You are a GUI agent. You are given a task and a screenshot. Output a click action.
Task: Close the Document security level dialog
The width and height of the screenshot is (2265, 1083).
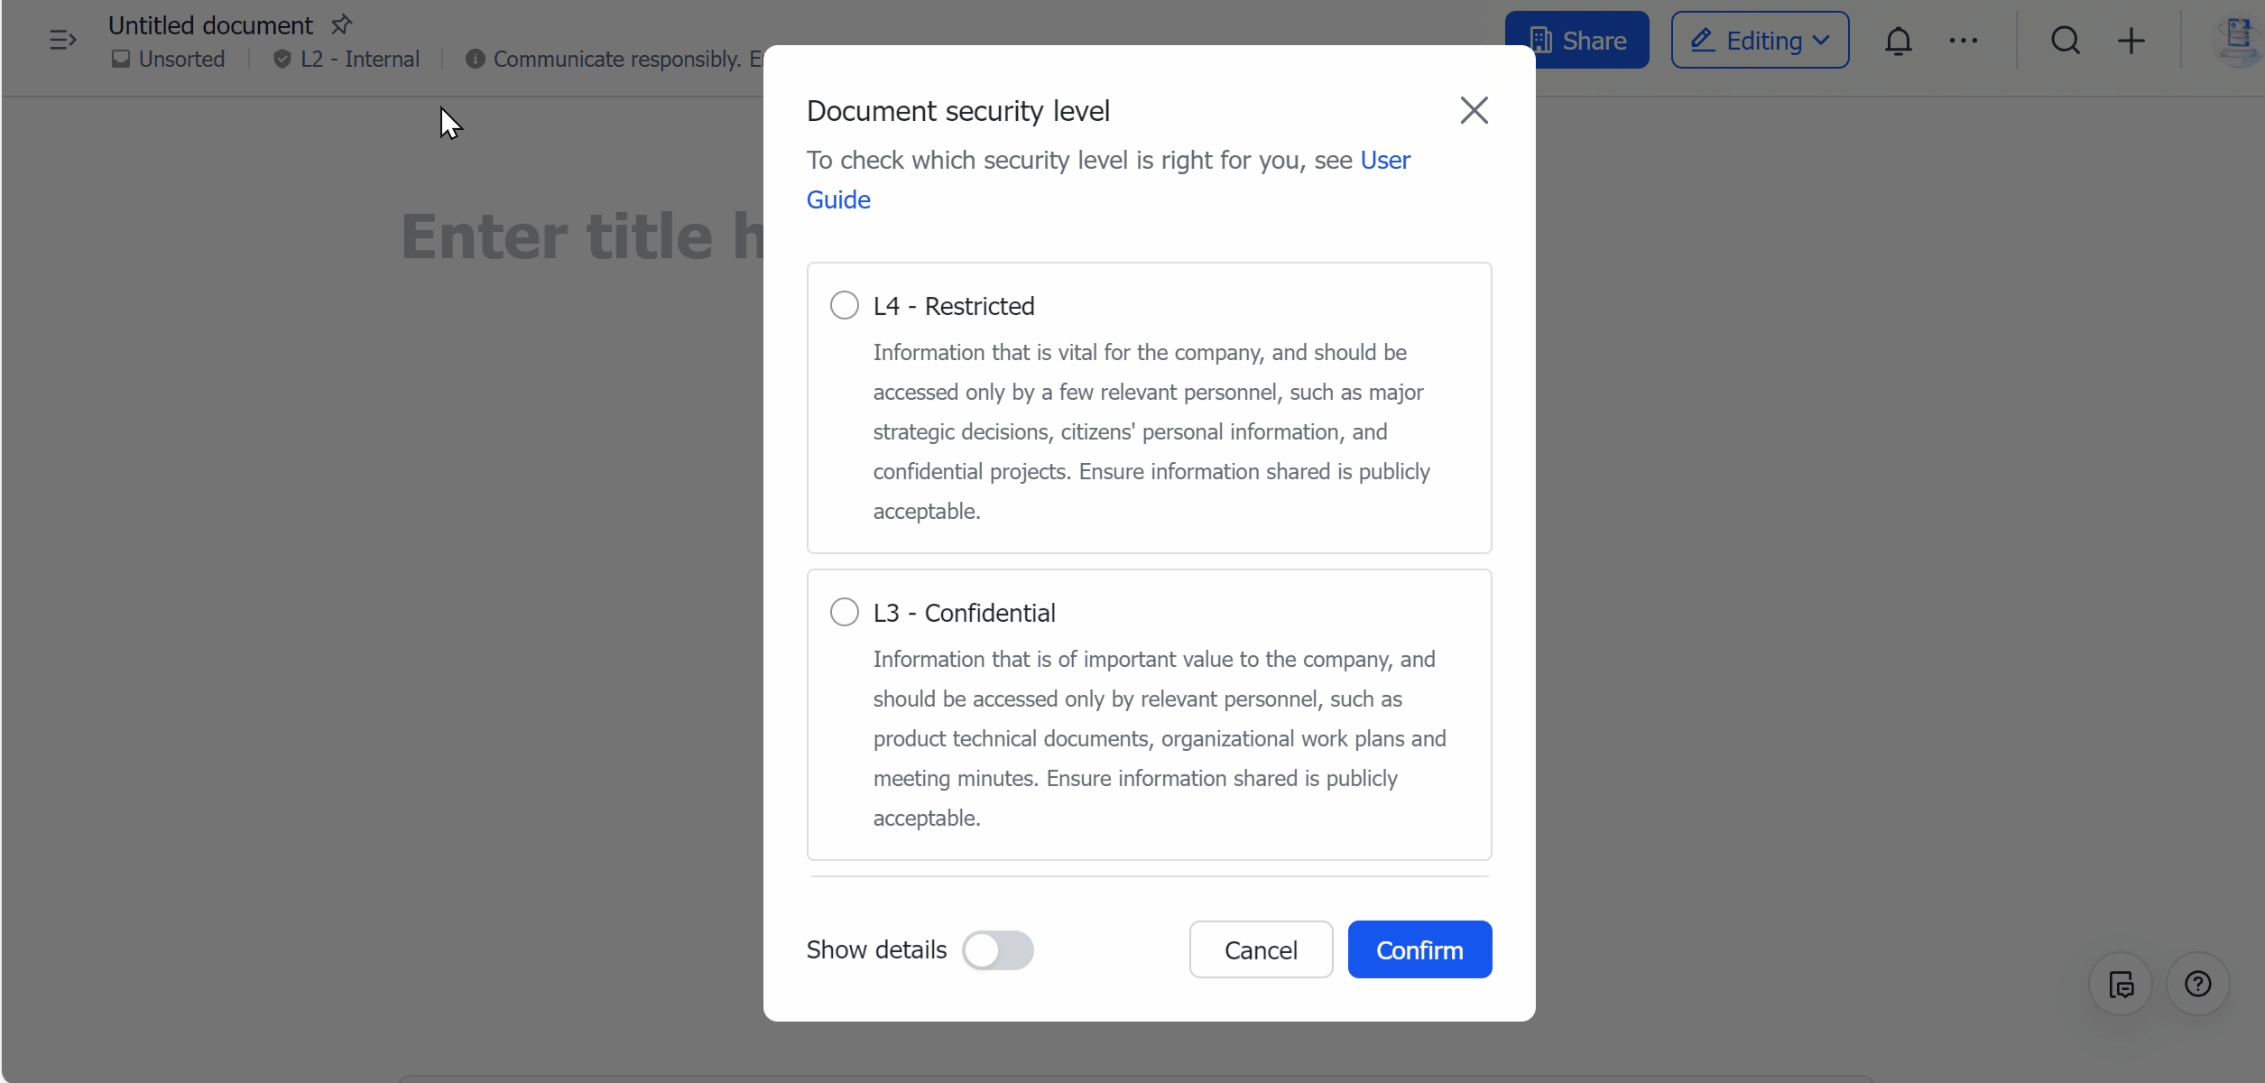[1473, 109]
